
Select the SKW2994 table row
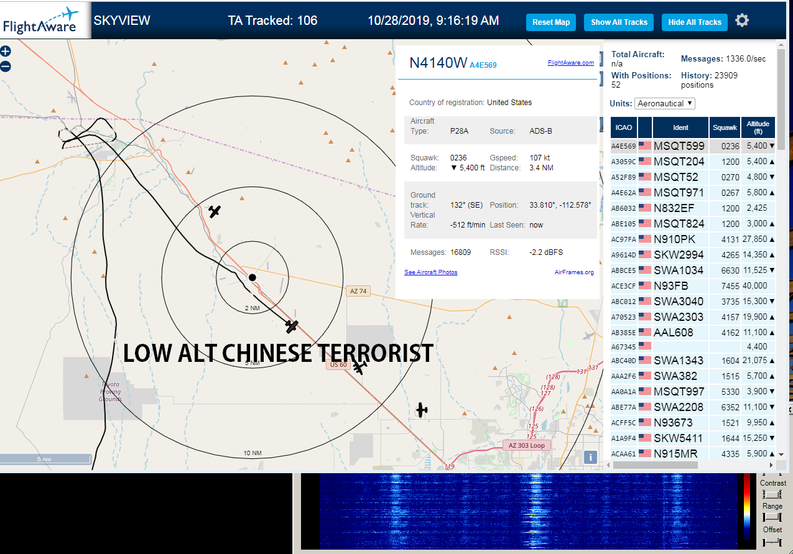click(693, 254)
